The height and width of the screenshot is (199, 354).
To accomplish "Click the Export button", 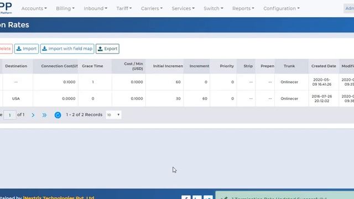I will [x=107, y=49].
